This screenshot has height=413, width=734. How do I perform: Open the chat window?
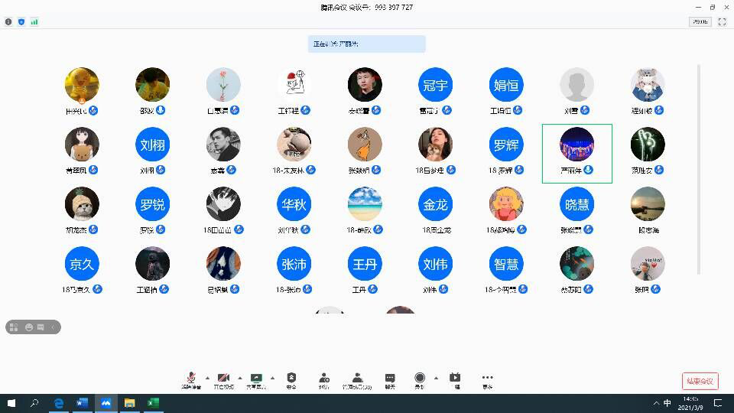(390, 378)
